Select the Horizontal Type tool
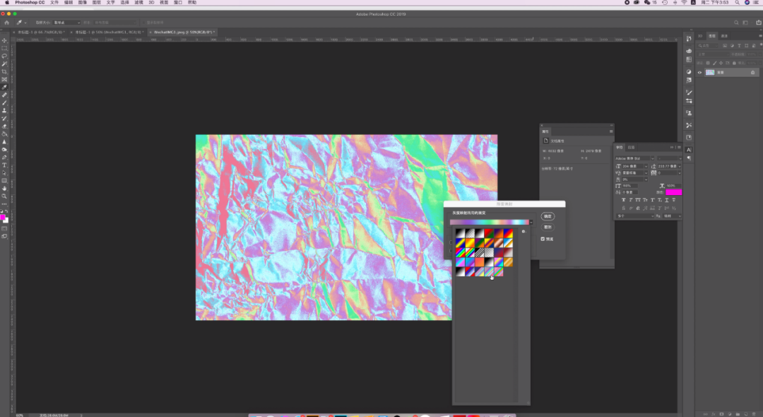The height and width of the screenshot is (417, 763). 4,165
